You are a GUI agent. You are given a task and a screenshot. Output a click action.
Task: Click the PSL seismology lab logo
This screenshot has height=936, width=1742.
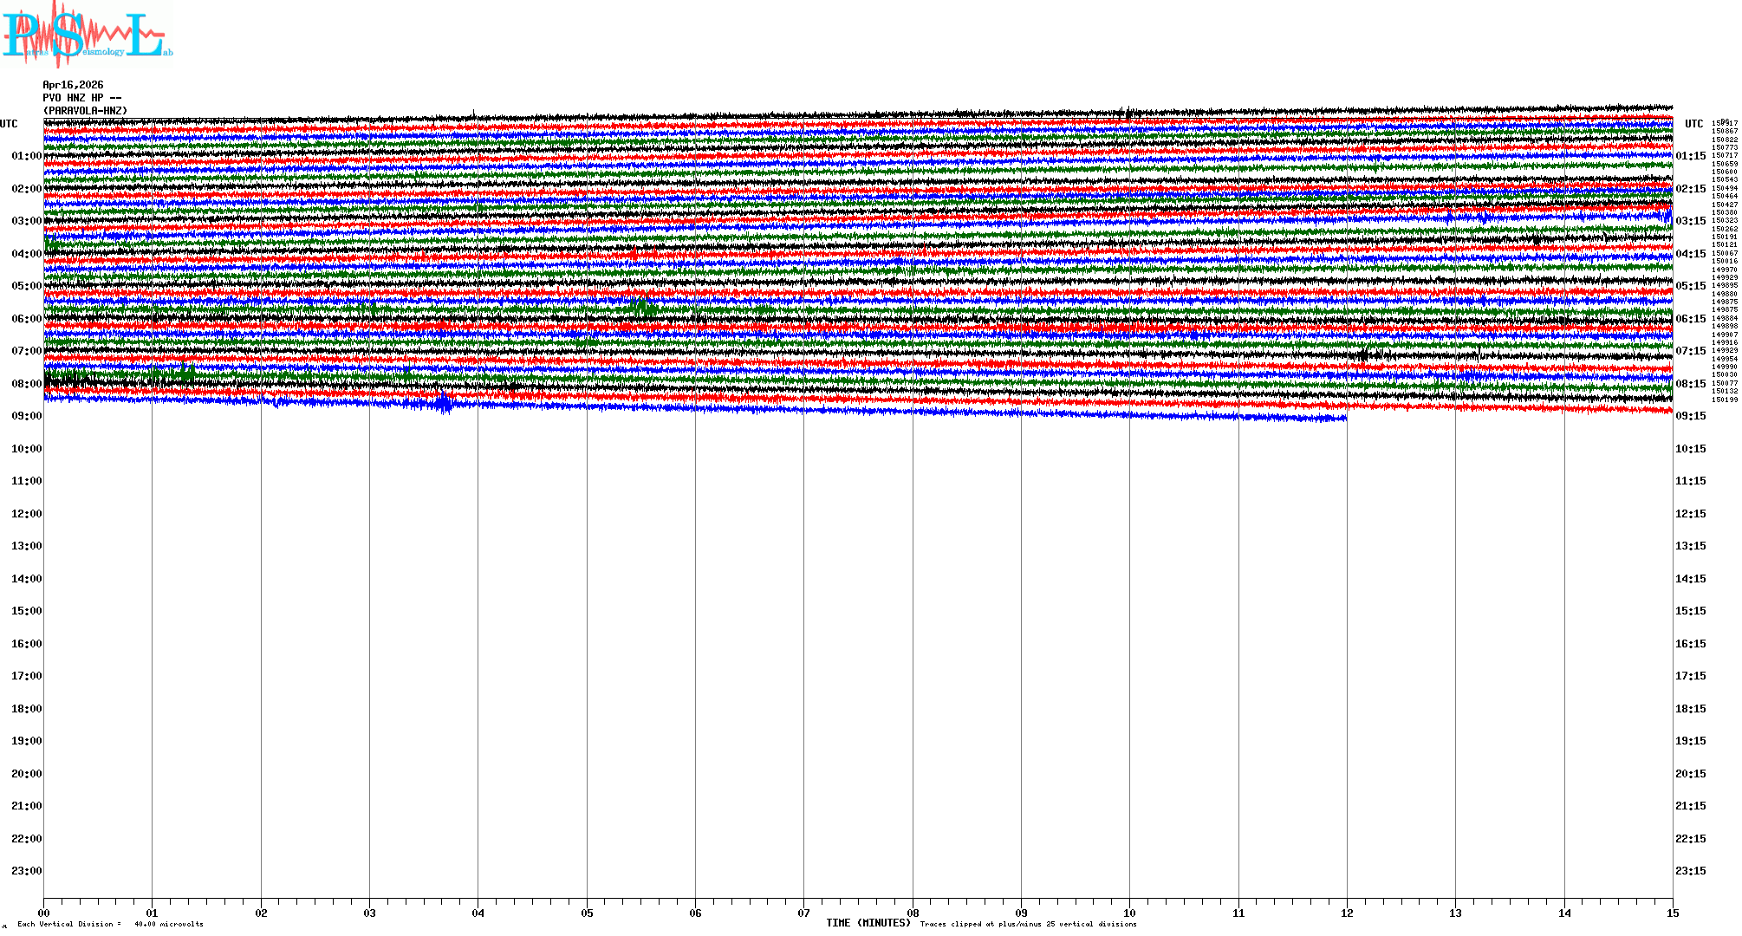pyautogui.click(x=87, y=33)
